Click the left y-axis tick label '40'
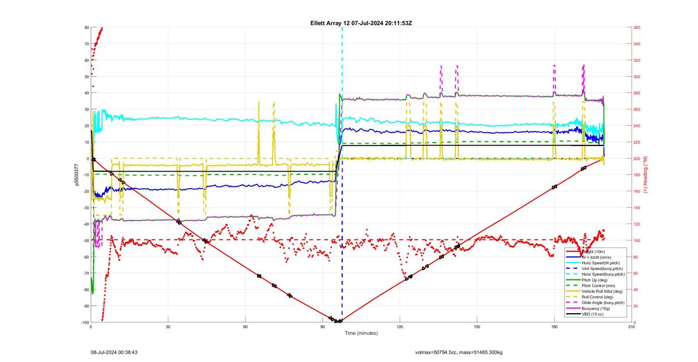 click(x=86, y=93)
